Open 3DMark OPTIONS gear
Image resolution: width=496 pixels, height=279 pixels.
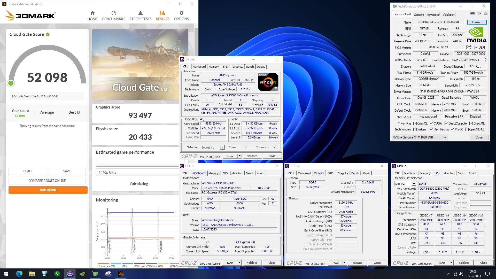click(x=181, y=16)
